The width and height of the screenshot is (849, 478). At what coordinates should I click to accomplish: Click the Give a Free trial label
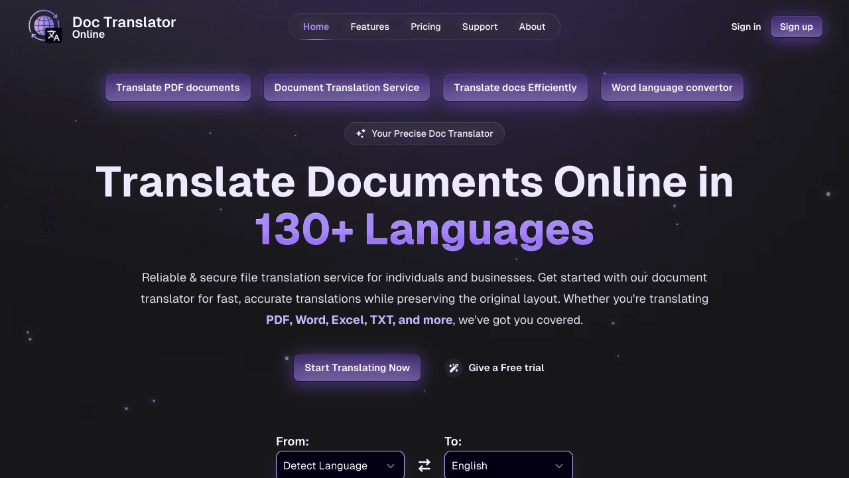[x=505, y=368]
